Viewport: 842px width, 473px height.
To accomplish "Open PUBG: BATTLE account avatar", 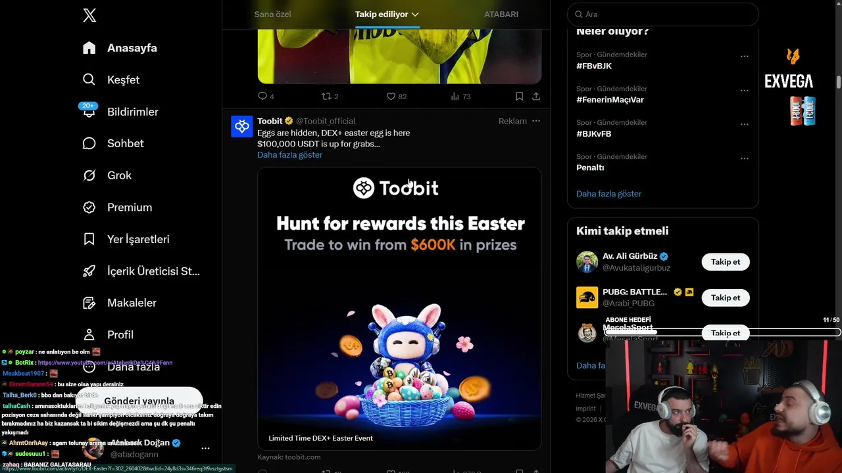I will pos(587,298).
